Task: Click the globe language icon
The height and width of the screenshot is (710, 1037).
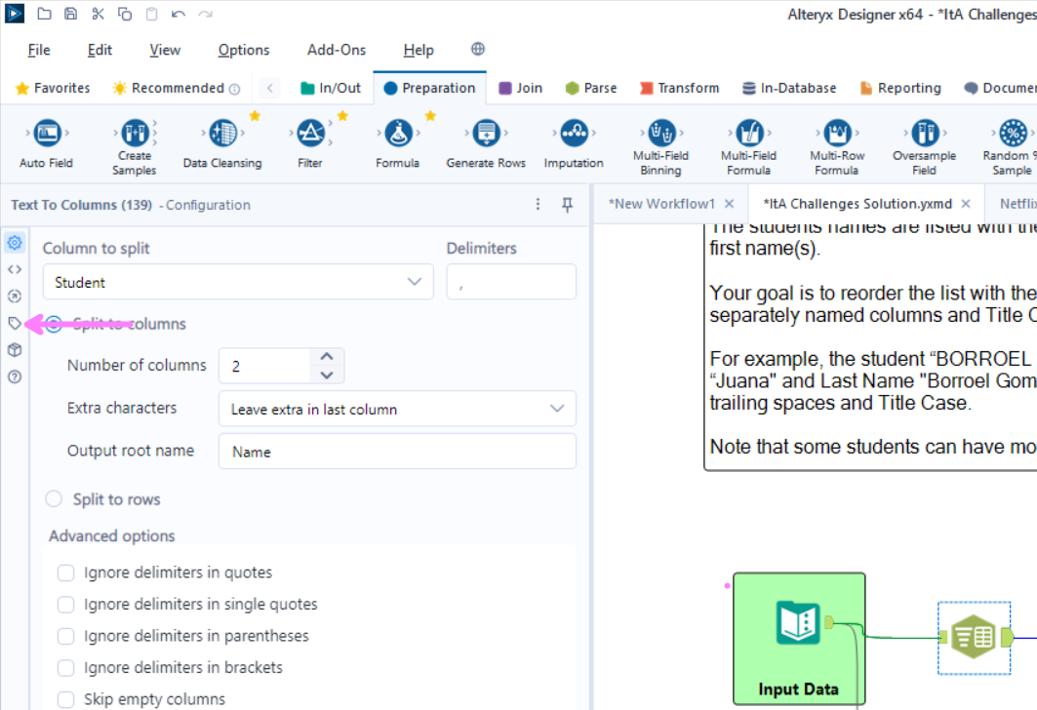Action: 477,49
